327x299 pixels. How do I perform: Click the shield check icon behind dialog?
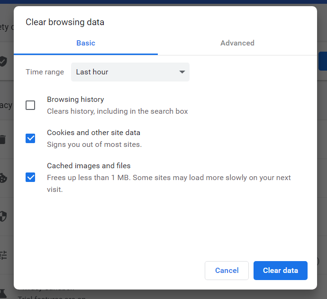click(x=4, y=61)
